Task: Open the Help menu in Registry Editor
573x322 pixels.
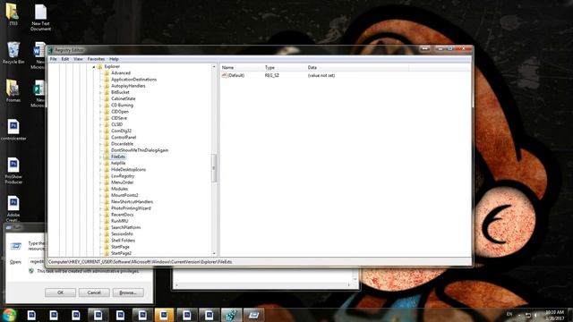Action: tap(114, 59)
